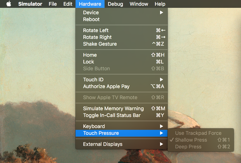Expand the Device submenu

[121, 12]
